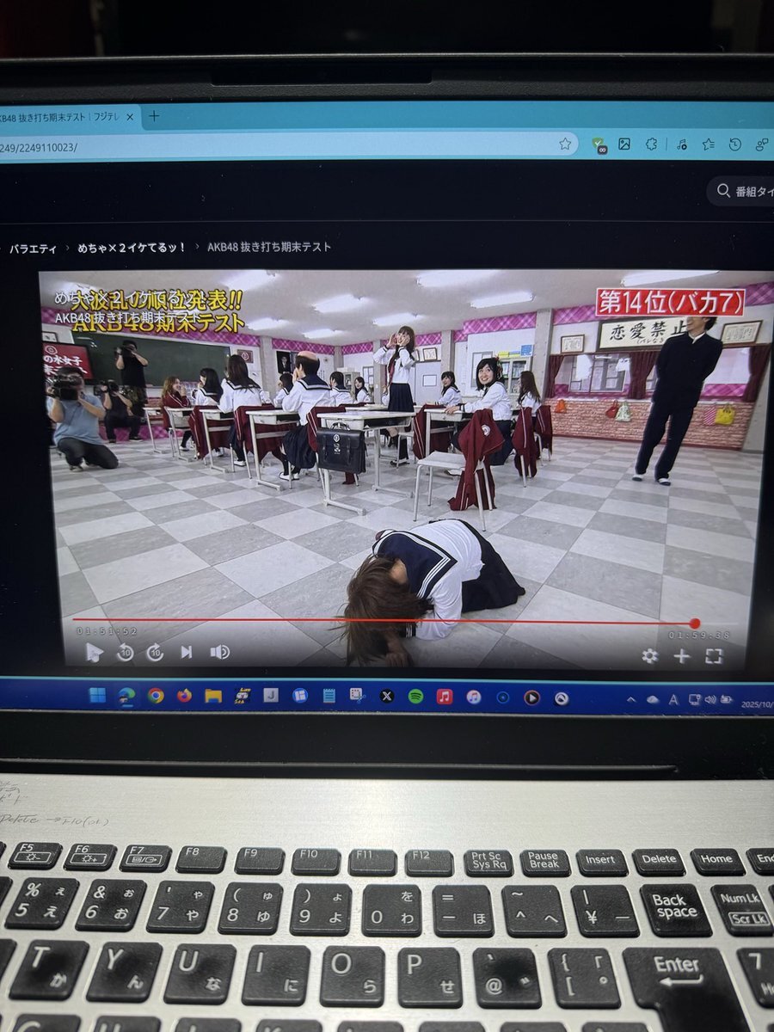Open the player settings gear
Viewport: 774px width, 1032px height.
(649, 656)
